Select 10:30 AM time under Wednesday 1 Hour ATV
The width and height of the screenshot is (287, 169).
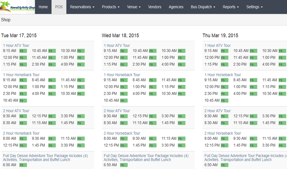point(169,51)
